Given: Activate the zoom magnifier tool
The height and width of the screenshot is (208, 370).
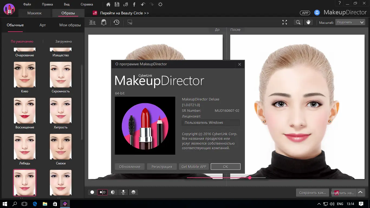Looking at the screenshot, I should click(x=298, y=22).
